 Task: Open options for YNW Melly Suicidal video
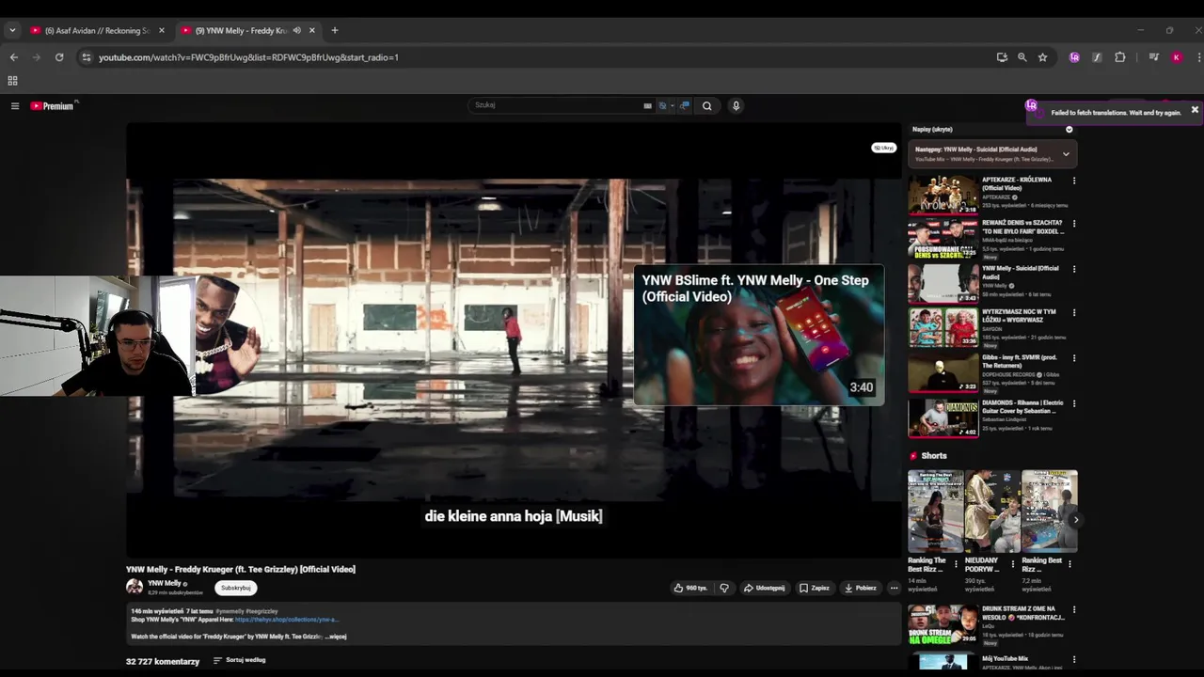pos(1073,269)
